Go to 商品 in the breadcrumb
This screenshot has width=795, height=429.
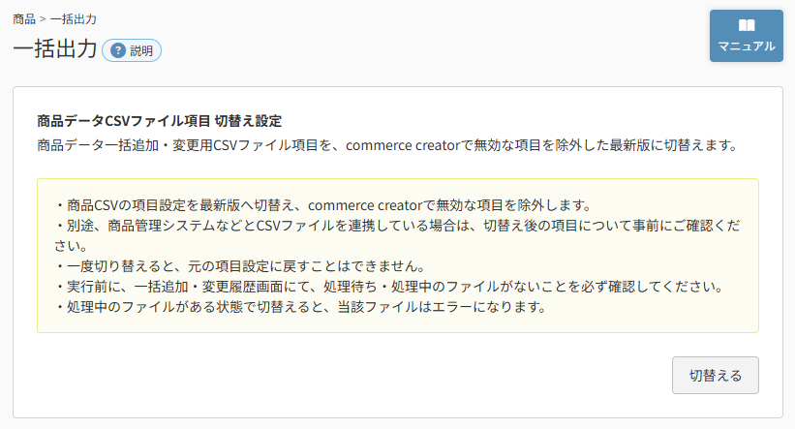tap(24, 19)
